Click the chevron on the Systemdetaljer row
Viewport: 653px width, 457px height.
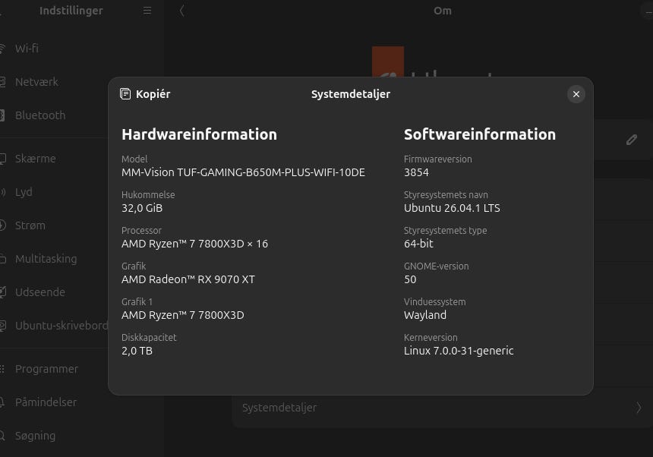click(x=639, y=408)
